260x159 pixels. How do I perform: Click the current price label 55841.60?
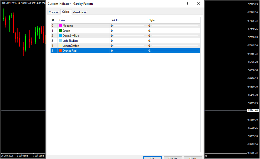[253, 110]
